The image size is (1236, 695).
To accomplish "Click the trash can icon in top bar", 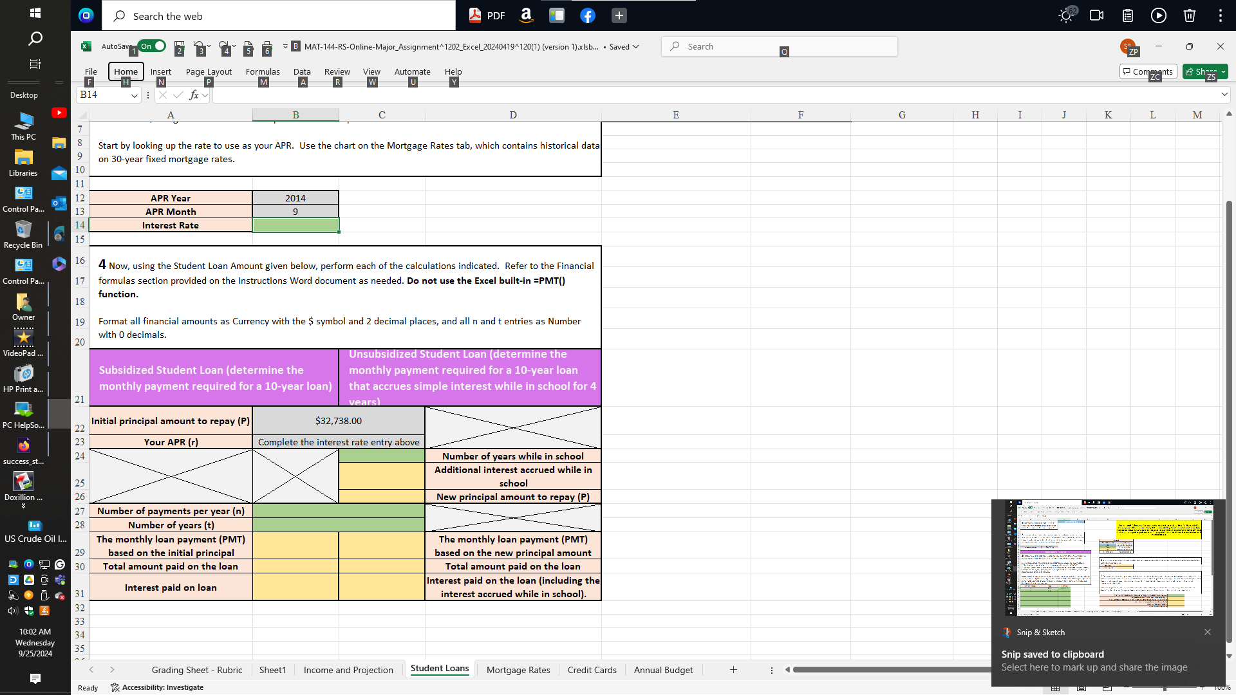I will click(x=1189, y=15).
